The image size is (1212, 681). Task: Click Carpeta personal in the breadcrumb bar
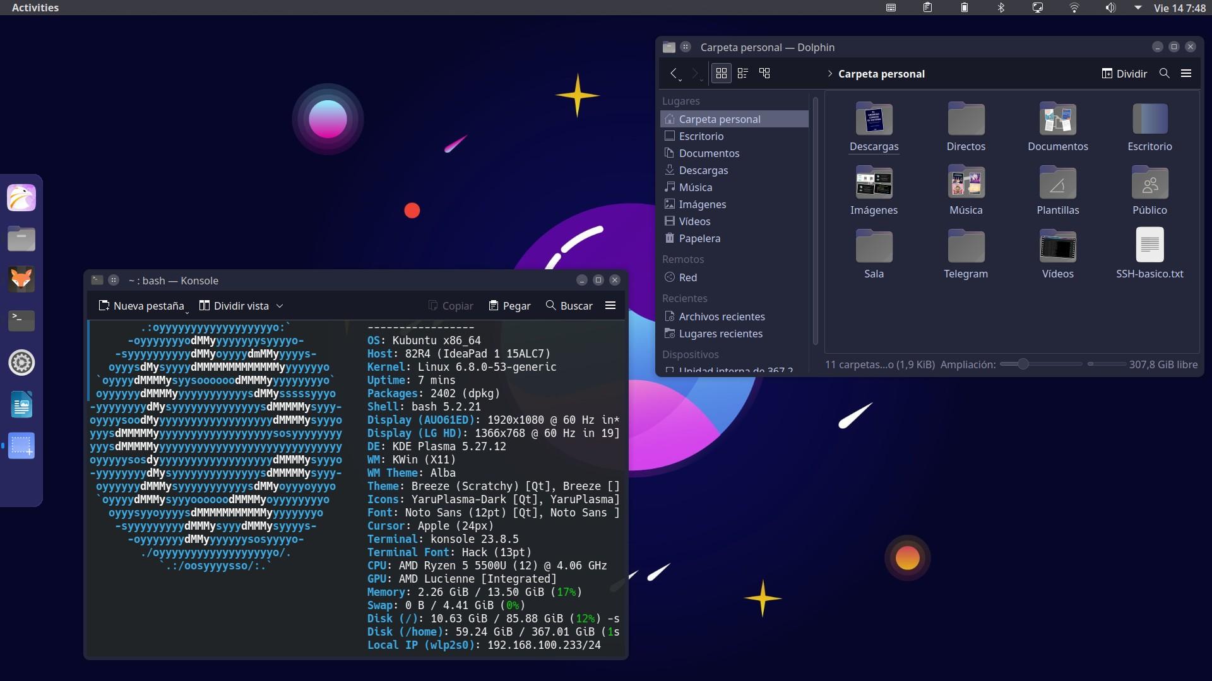click(881, 74)
